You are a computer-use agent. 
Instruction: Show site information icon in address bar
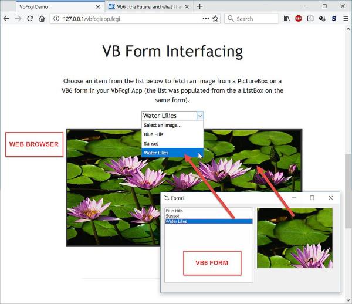(56, 19)
